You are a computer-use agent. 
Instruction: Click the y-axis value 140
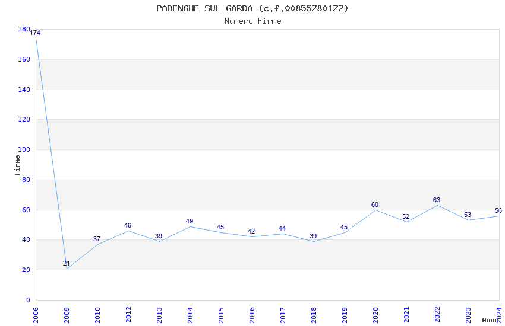coord(24,90)
